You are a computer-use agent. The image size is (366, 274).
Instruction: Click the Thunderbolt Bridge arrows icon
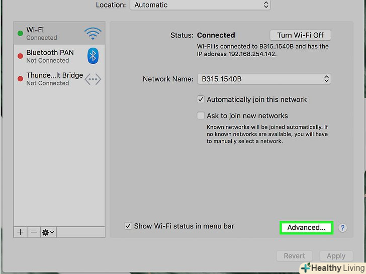93,79
